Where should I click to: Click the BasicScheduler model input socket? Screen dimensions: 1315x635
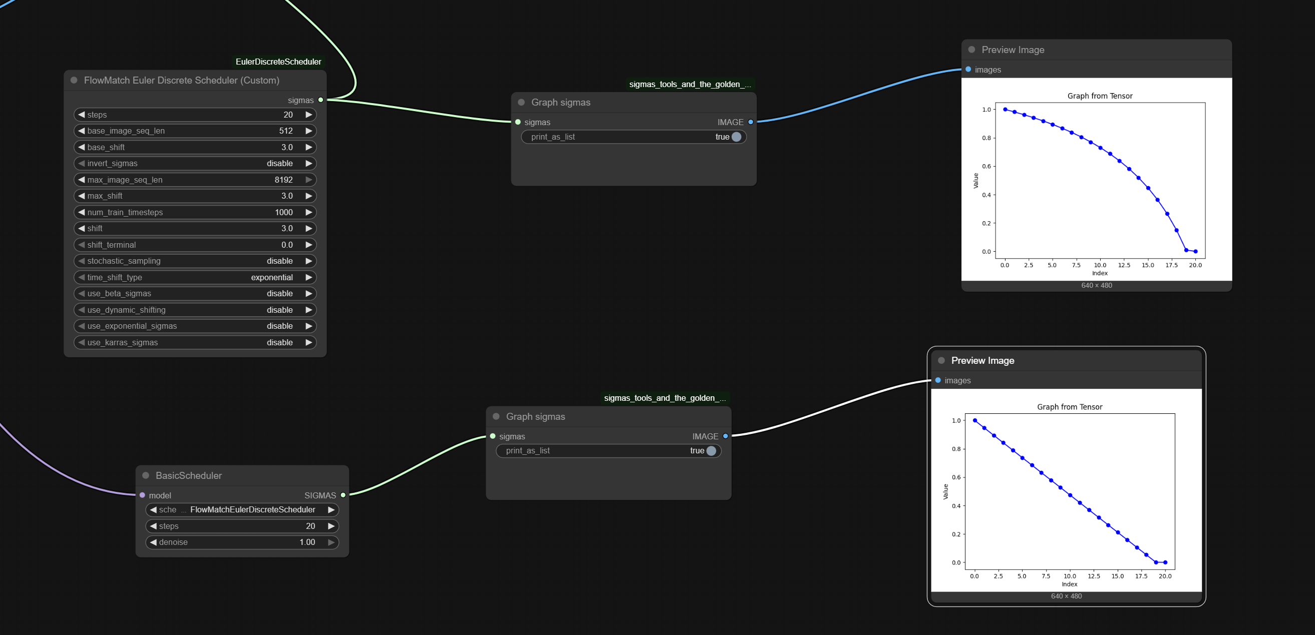coord(142,495)
